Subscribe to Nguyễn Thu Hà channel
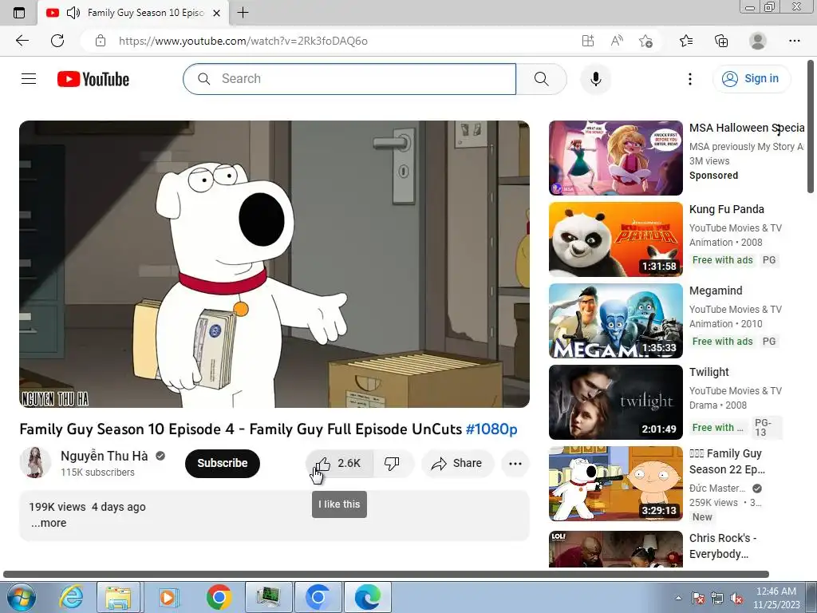The height and width of the screenshot is (613, 817). pos(223,463)
